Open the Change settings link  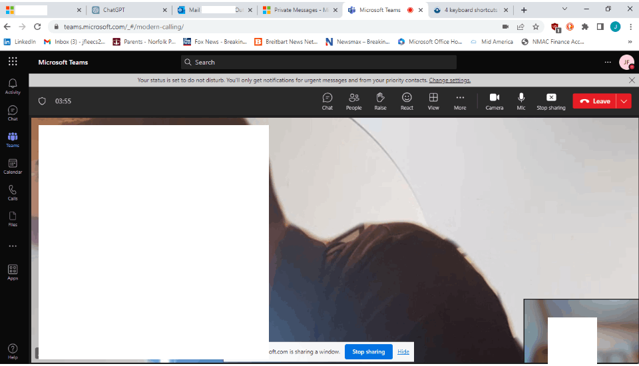pos(449,81)
